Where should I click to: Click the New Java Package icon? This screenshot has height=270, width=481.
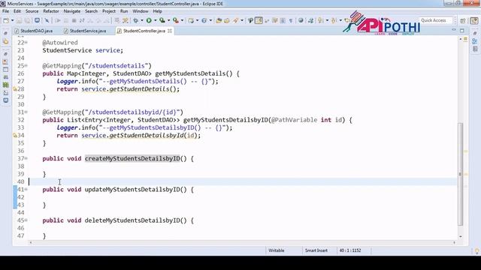(191, 20)
